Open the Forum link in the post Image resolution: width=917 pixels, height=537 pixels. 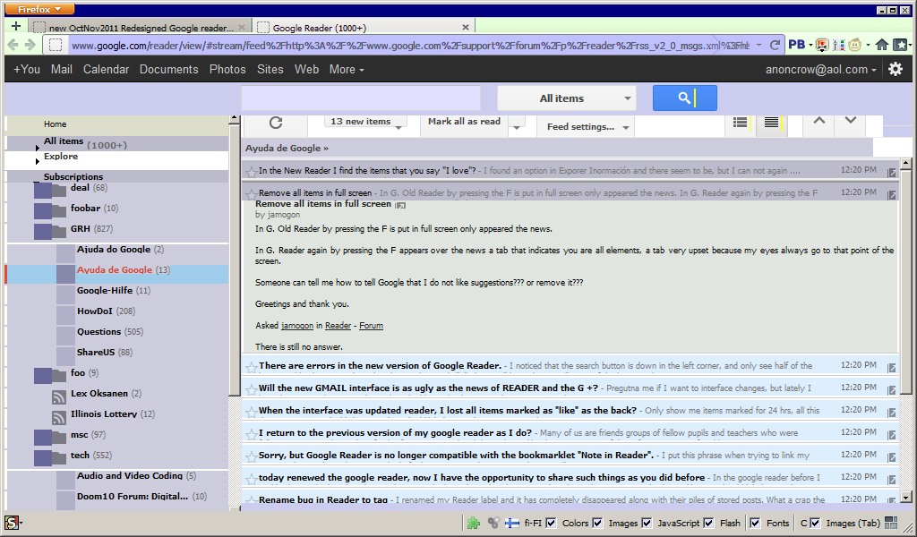[371, 326]
